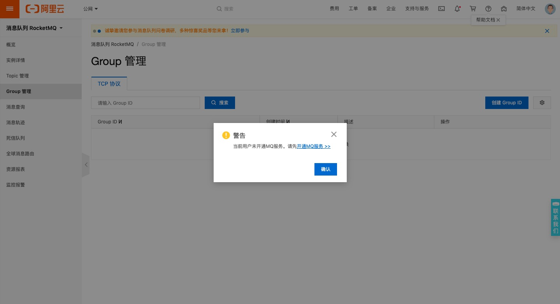Open 实例详情 in the sidebar

pyautogui.click(x=41, y=60)
